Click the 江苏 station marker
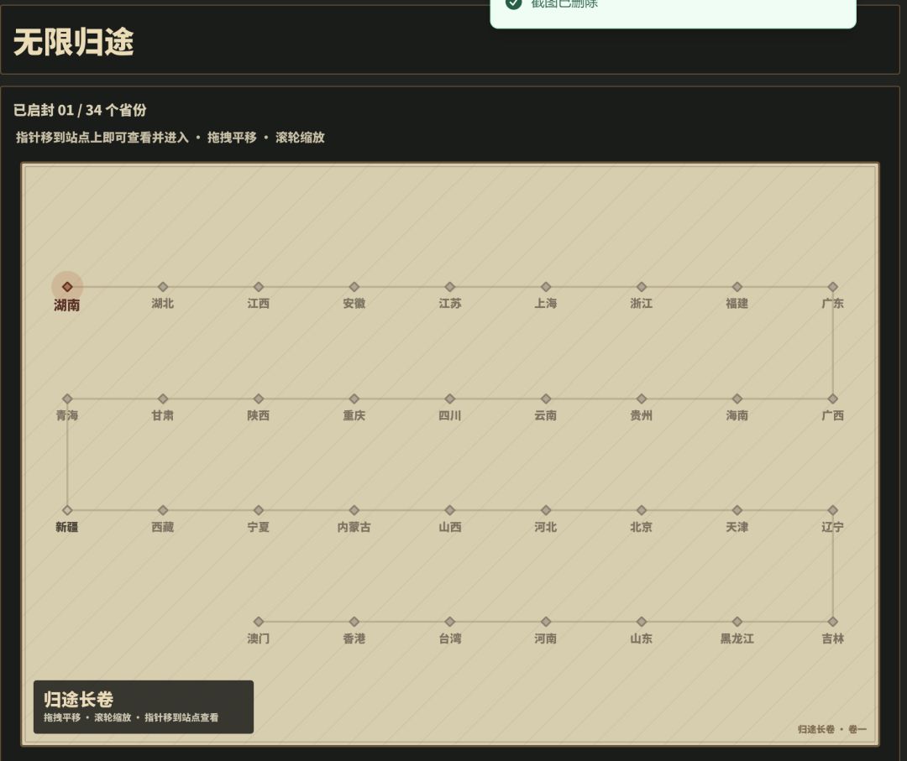Viewport: 907px width, 761px height. 450,287
